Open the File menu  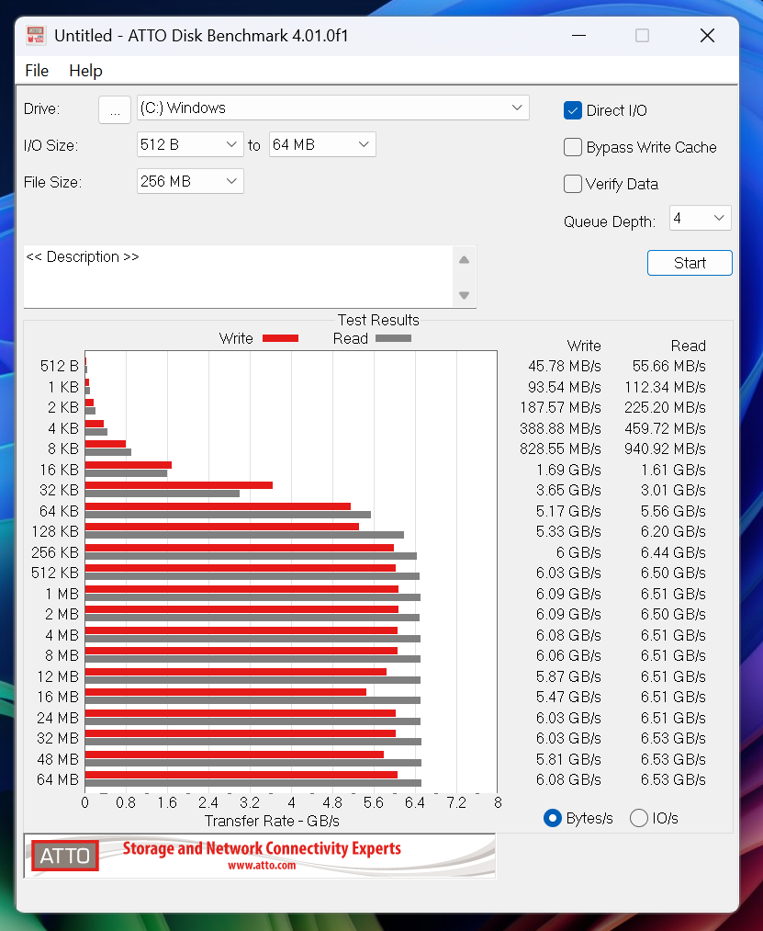click(x=37, y=71)
